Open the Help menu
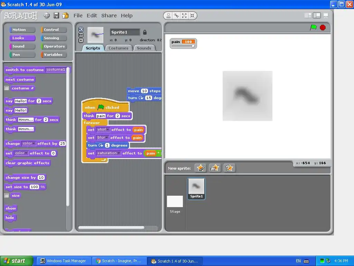Screen dimensions: 354x266 [127, 16]
